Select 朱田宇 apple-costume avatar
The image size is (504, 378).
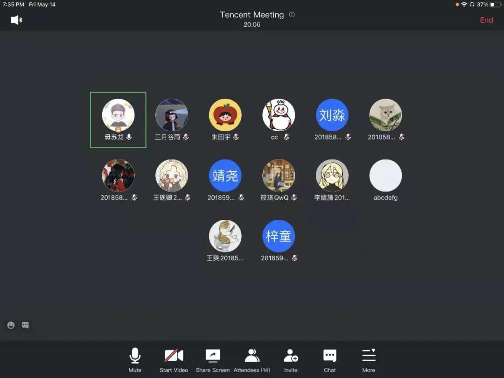tap(225, 115)
